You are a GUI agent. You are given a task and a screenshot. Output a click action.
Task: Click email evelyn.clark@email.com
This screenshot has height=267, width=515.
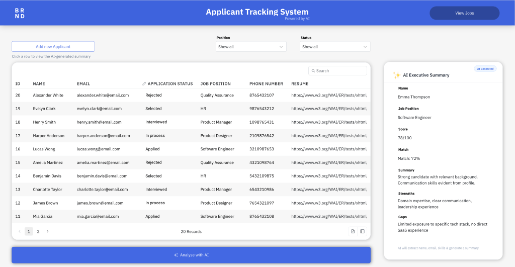tap(99, 109)
